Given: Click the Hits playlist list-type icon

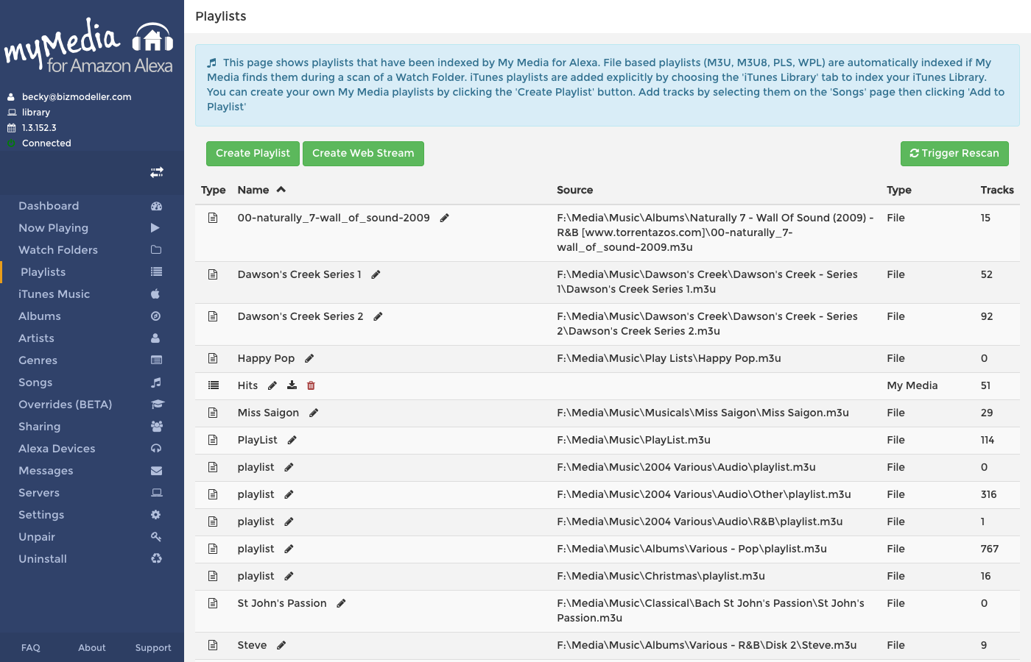Looking at the screenshot, I should point(214,385).
